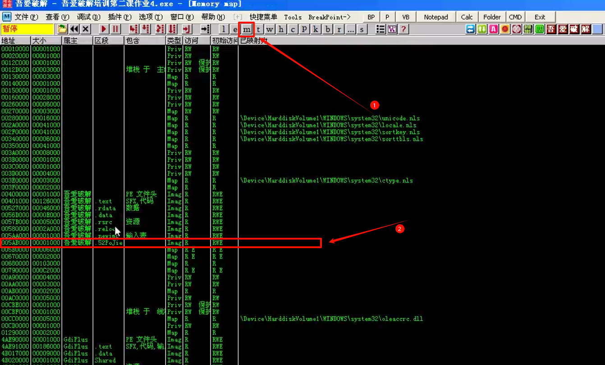The height and width of the screenshot is (365, 605).
Task: Launch Notepad from the toolbar button
Action: tap(436, 17)
